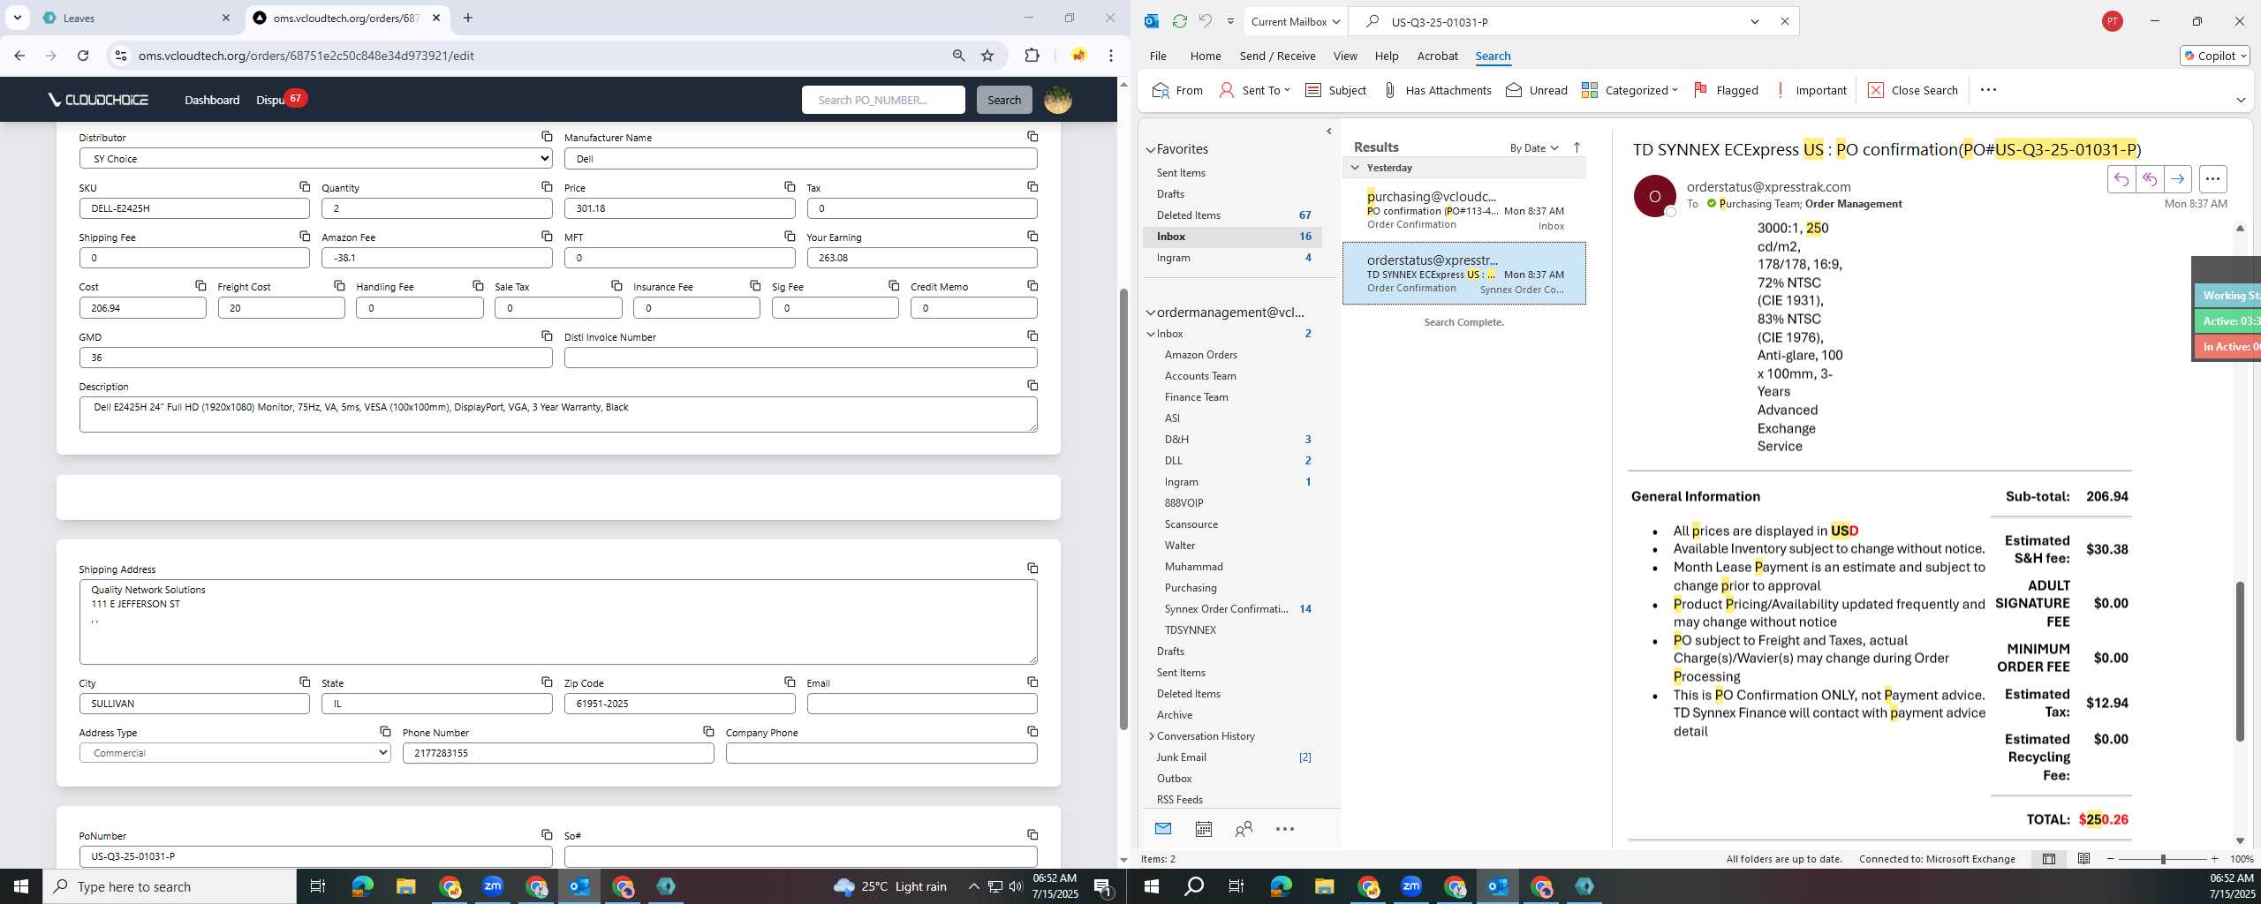Image resolution: width=2261 pixels, height=904 pixels.
Task: Collapse Favorites folder group
Action: pyautogui.click(x=1151, y=150)
